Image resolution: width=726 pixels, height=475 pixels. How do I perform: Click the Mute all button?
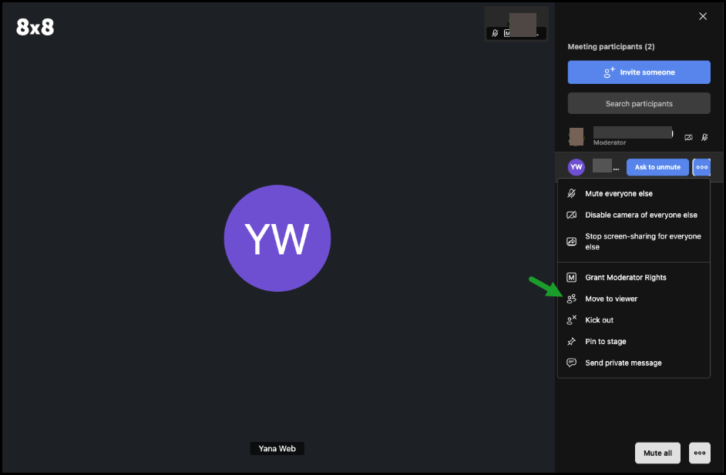point(657,453)
